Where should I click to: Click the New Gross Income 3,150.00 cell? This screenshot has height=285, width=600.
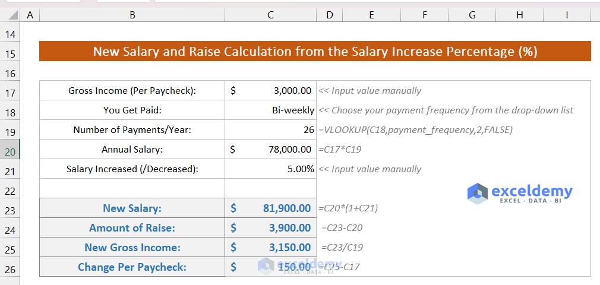click(271, 248)
